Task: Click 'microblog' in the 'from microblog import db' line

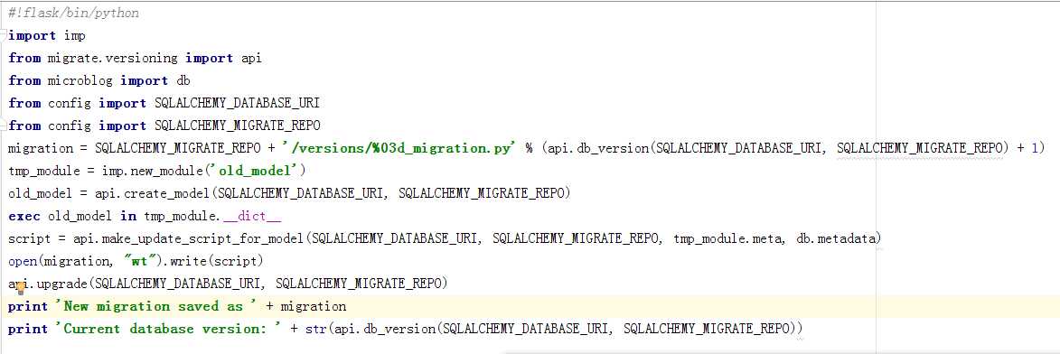Action: [80, 81]
